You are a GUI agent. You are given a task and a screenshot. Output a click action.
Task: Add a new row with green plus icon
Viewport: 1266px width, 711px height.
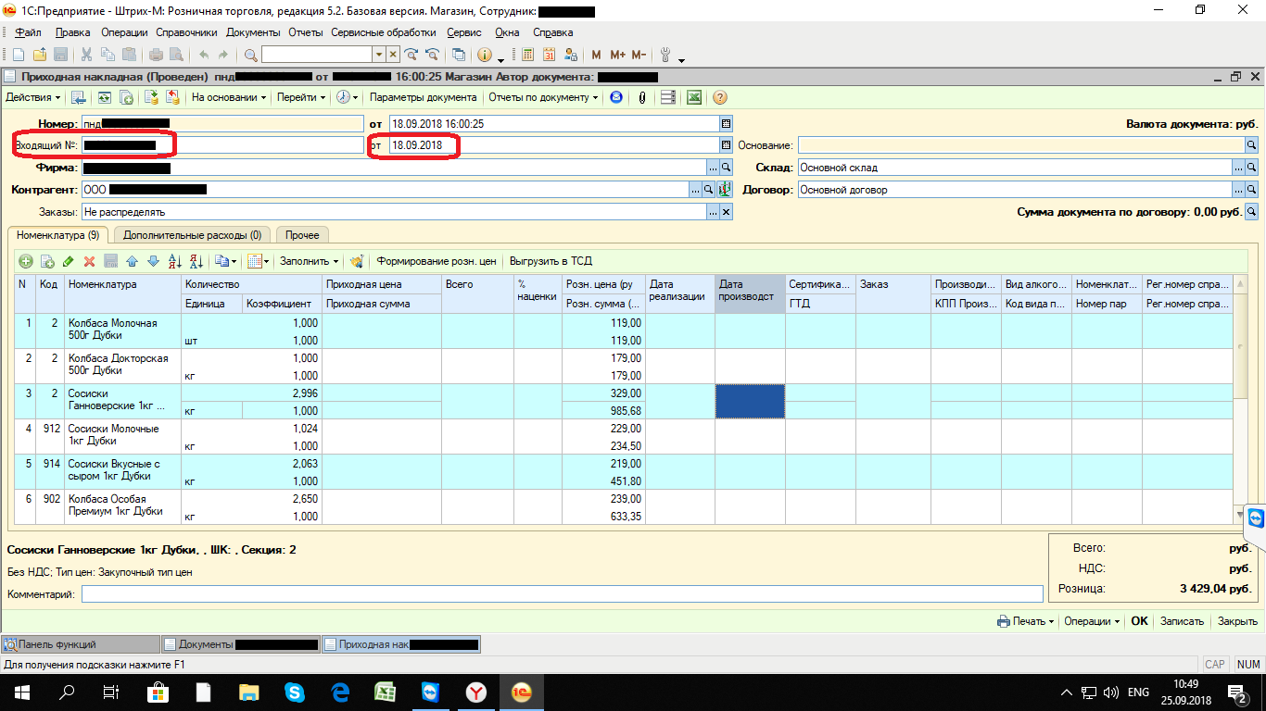(26, 262)
